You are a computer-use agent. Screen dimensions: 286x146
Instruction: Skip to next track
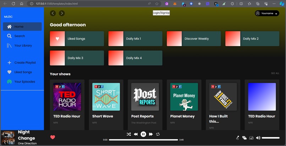151,134
